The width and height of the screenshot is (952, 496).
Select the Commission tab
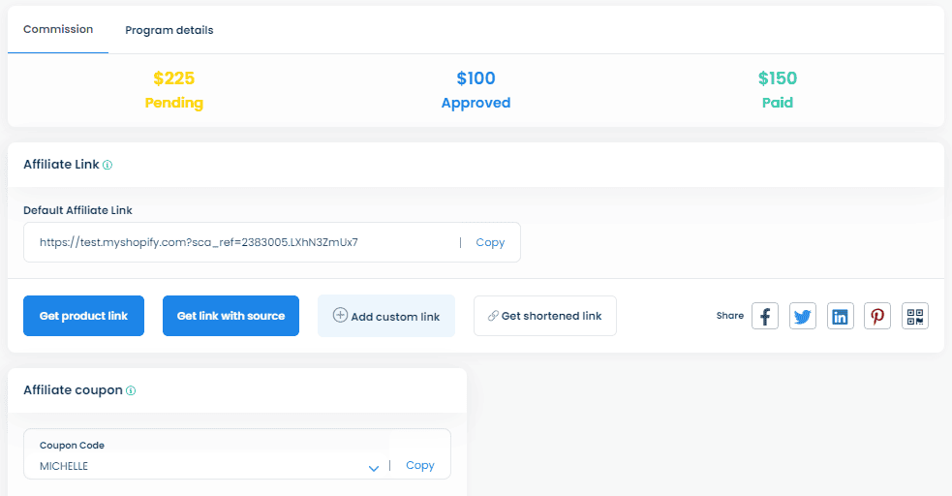pos(58,29)
